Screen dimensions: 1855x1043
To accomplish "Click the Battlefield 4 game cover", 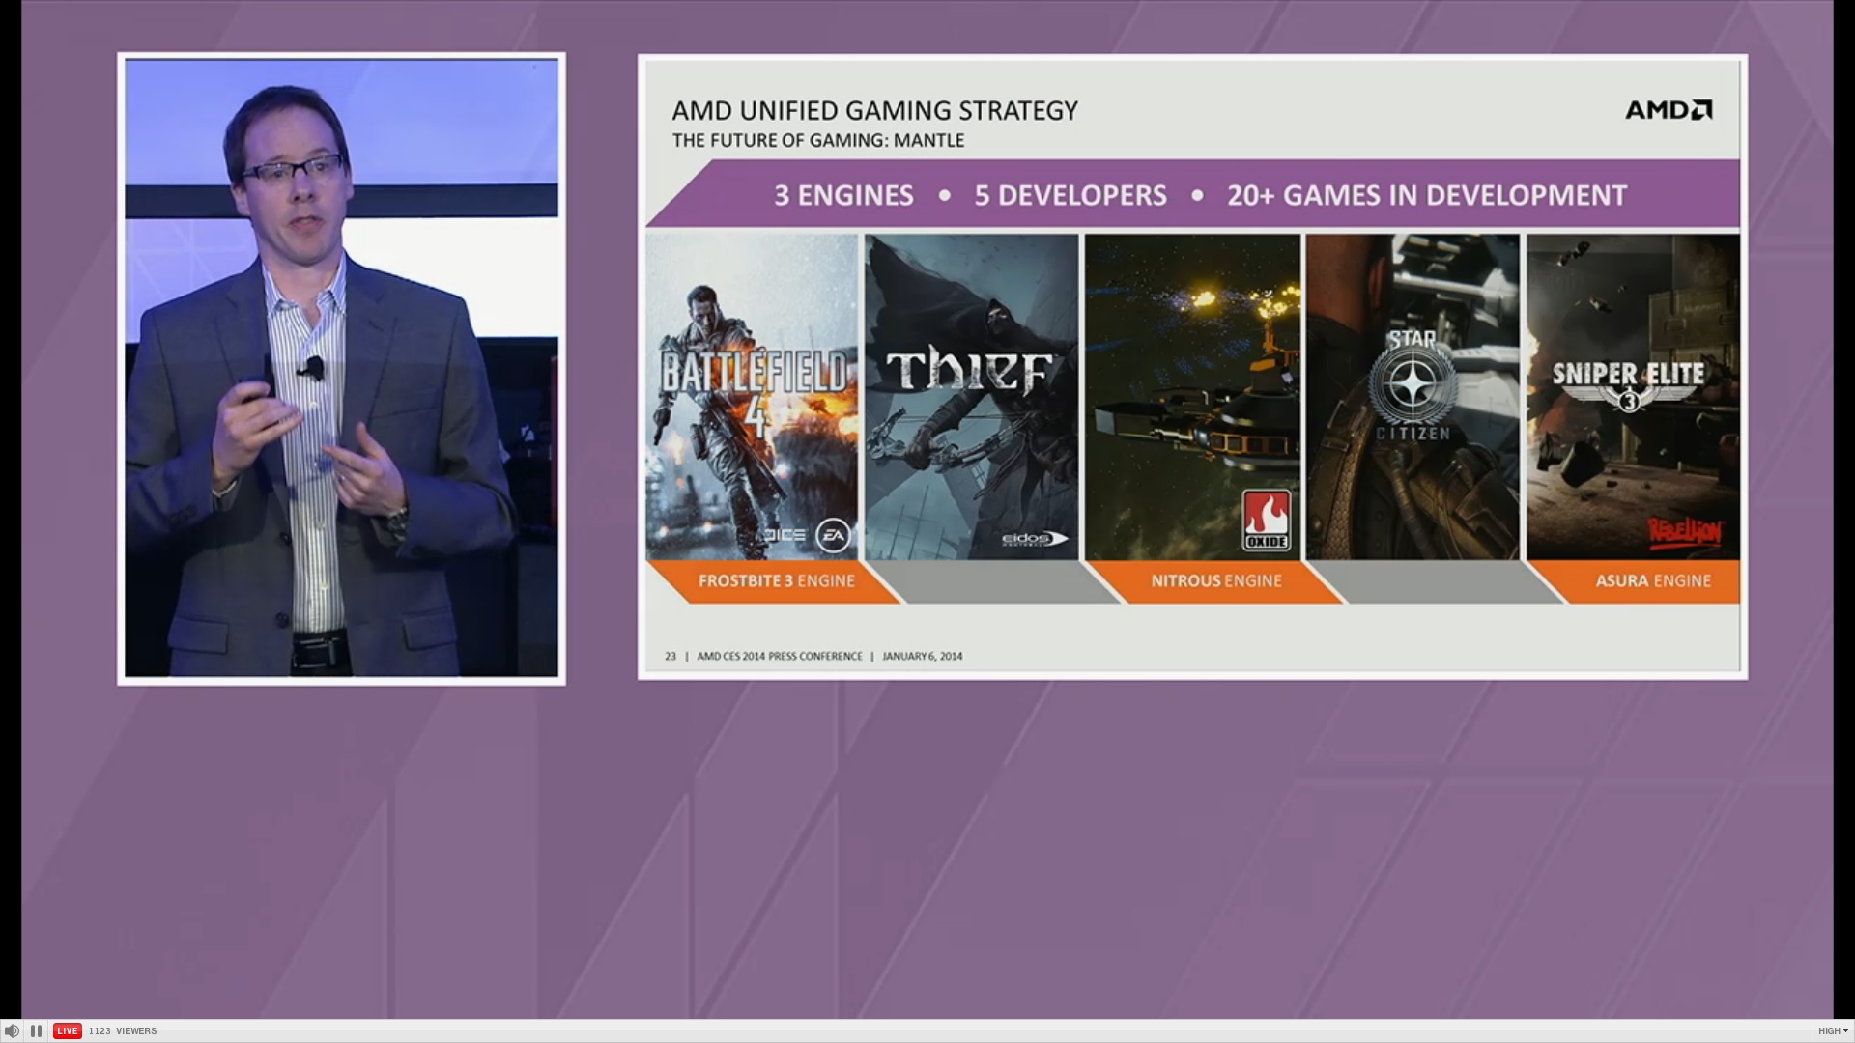I will (x=751, y=396).
